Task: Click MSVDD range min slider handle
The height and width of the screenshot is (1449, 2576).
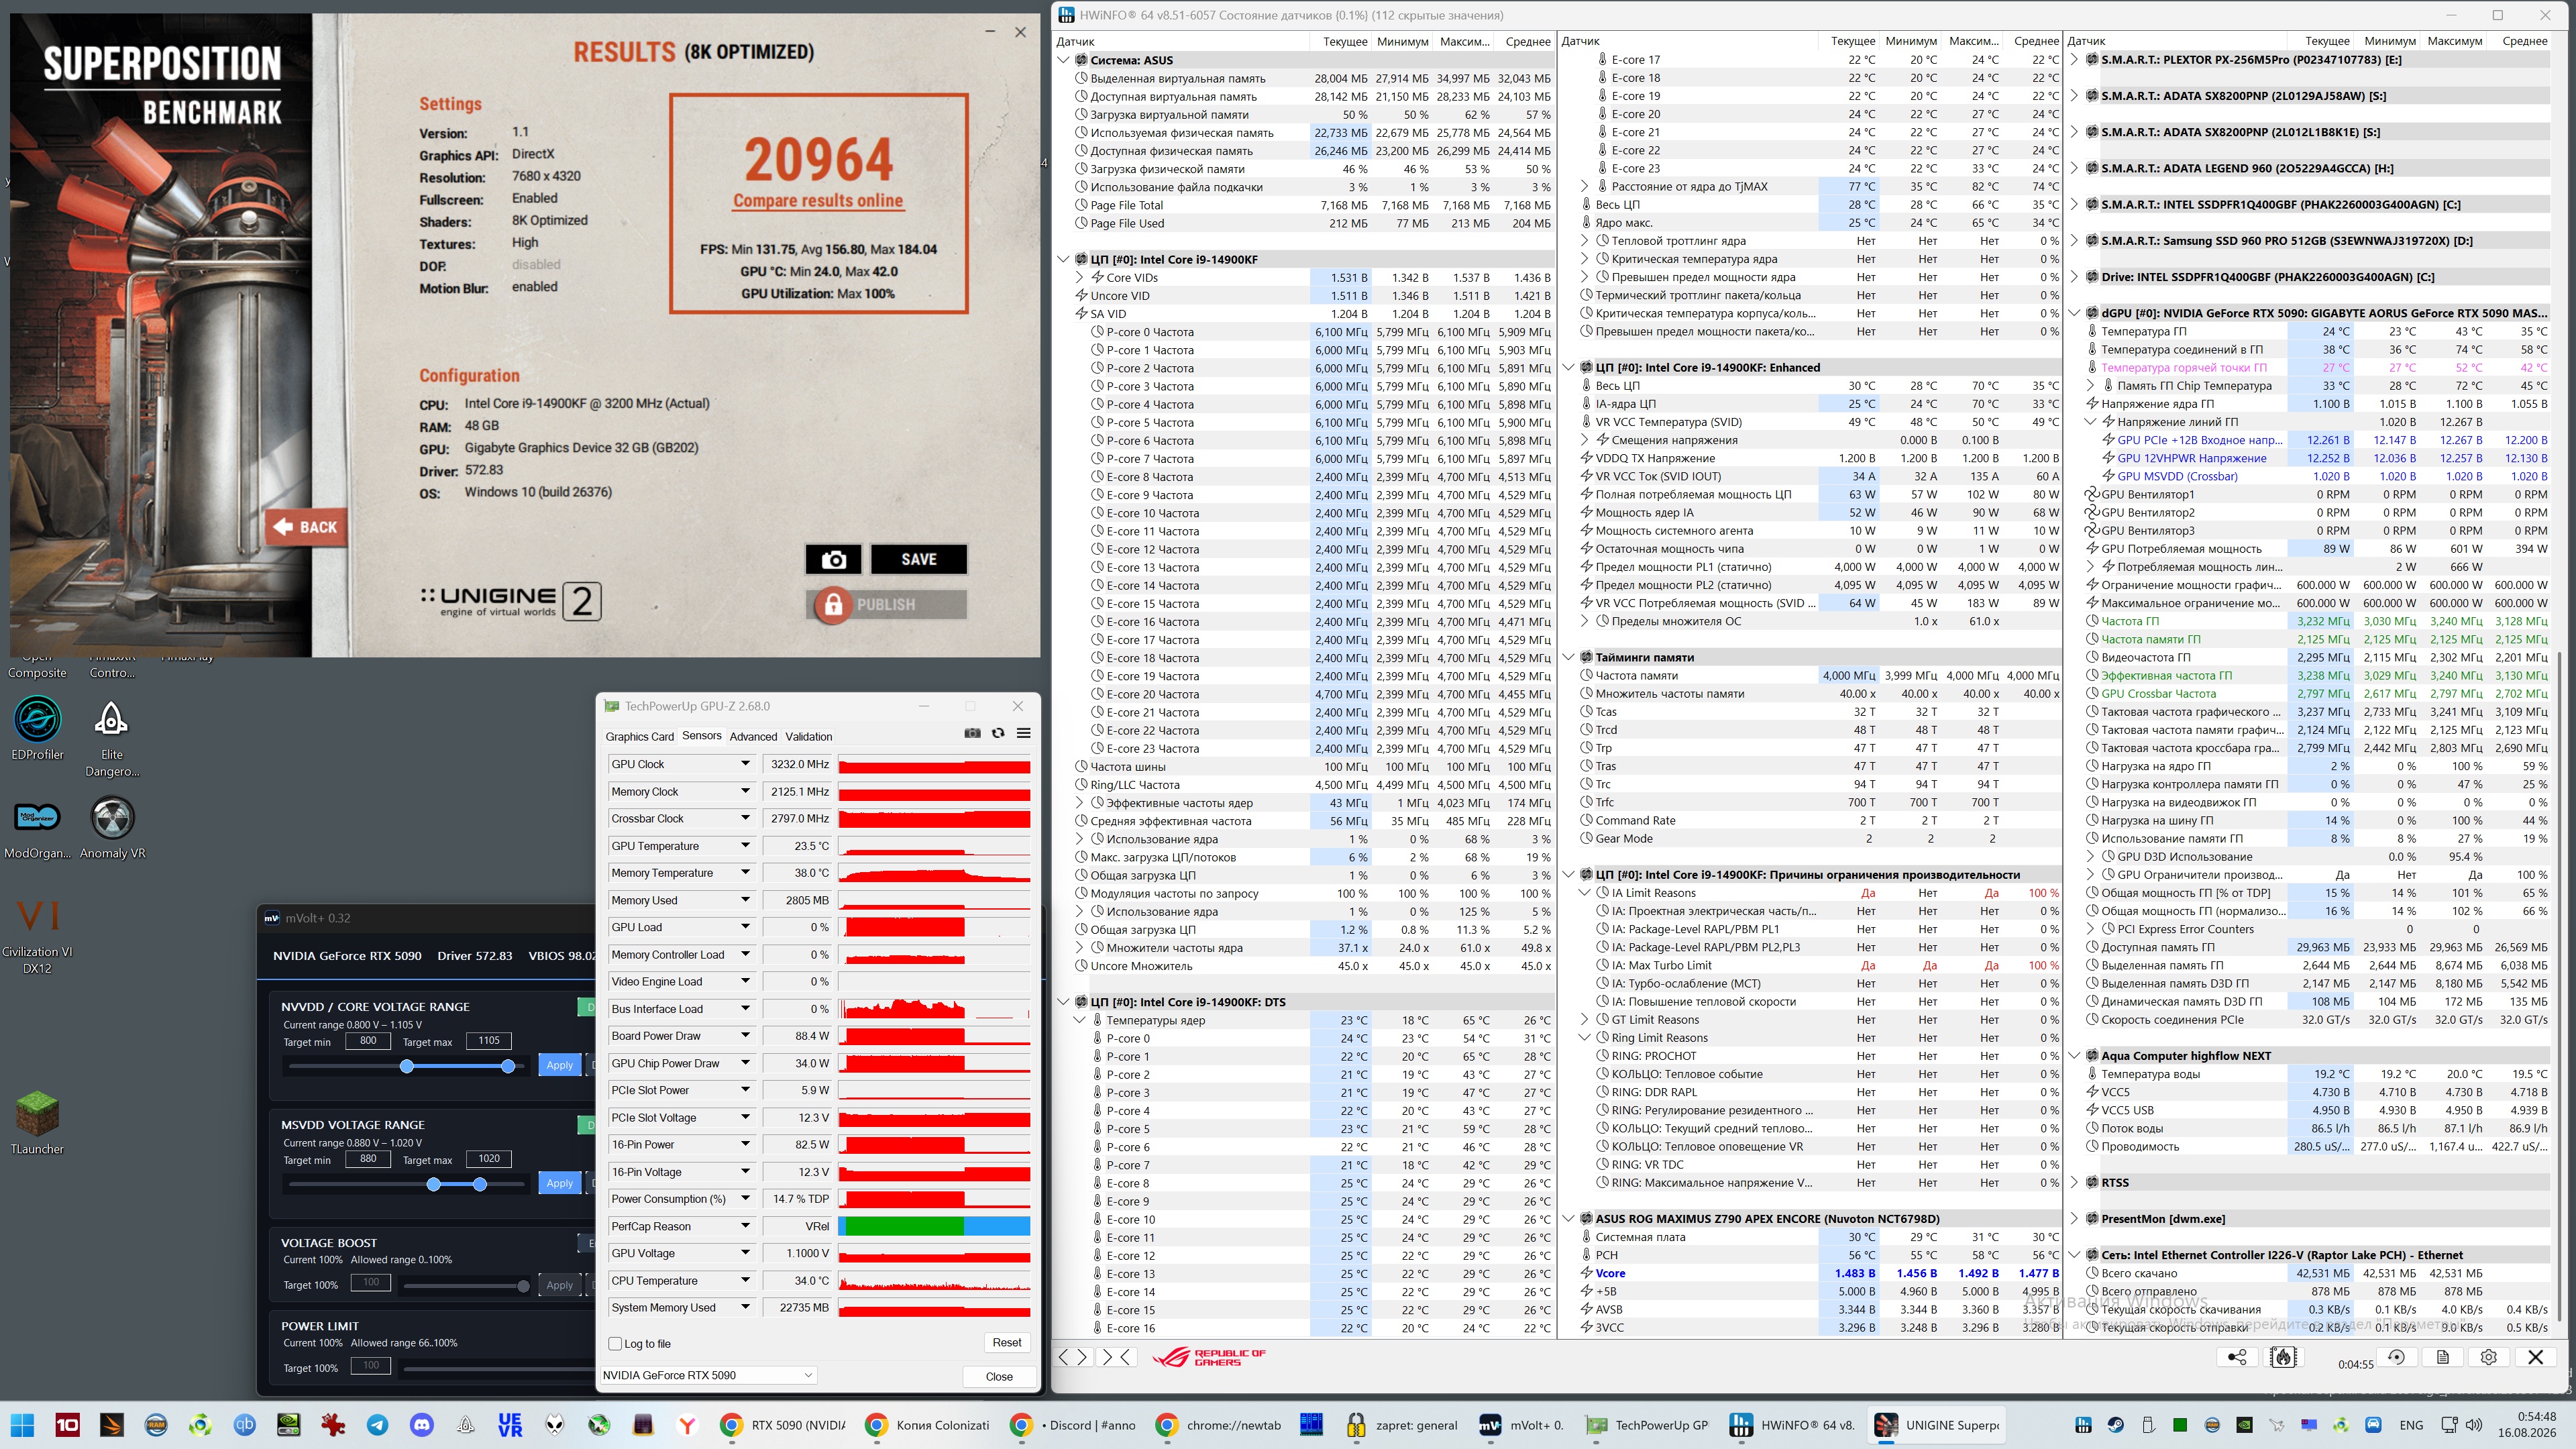Action: pyautogui.click(x=433, y=1184)
